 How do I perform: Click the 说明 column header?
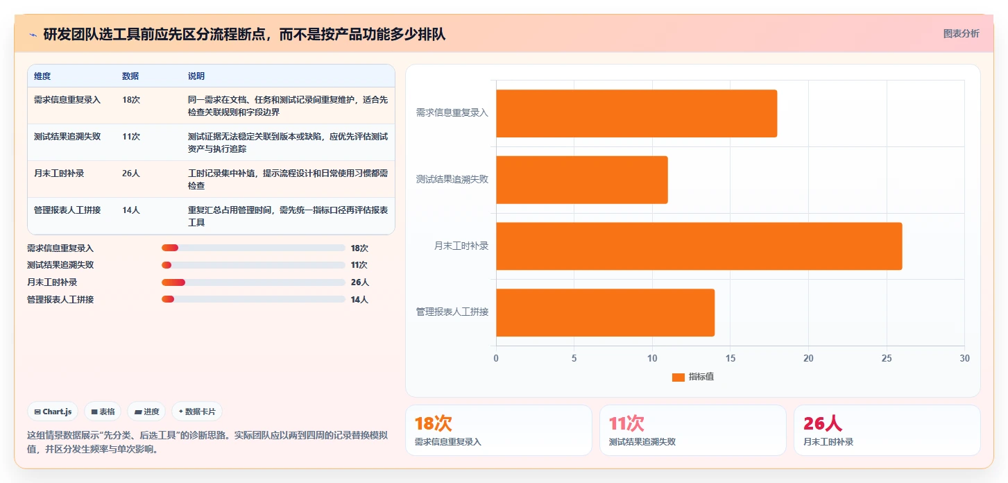point(196,76)
